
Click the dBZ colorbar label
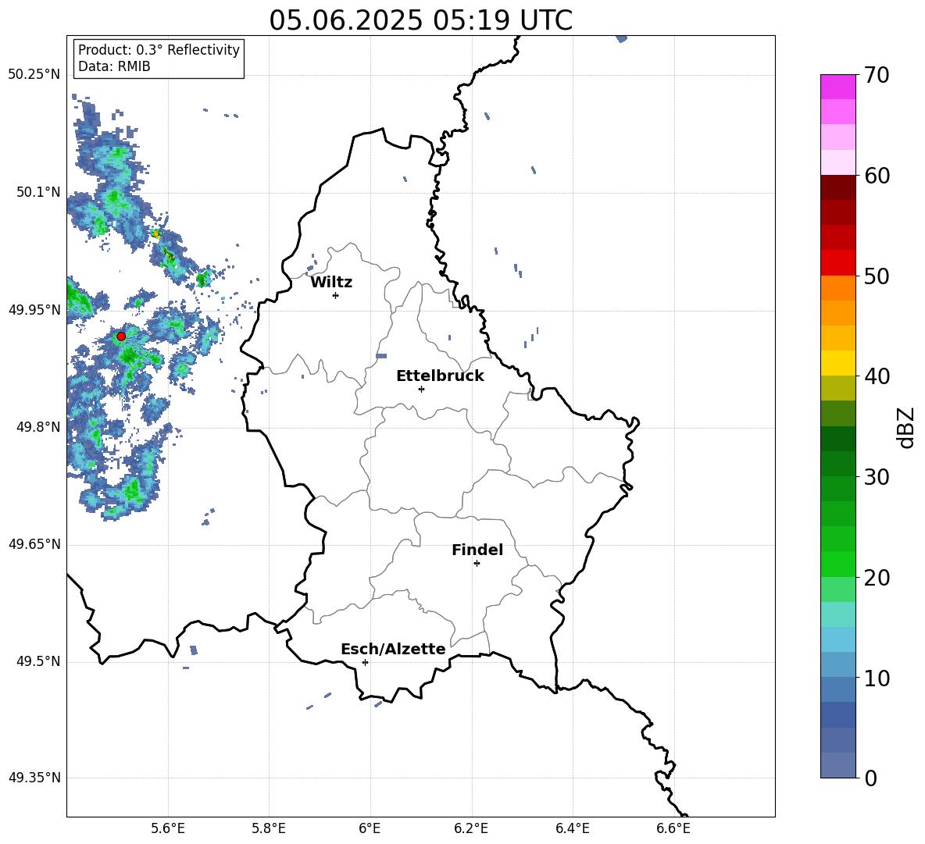pos(905,427)
